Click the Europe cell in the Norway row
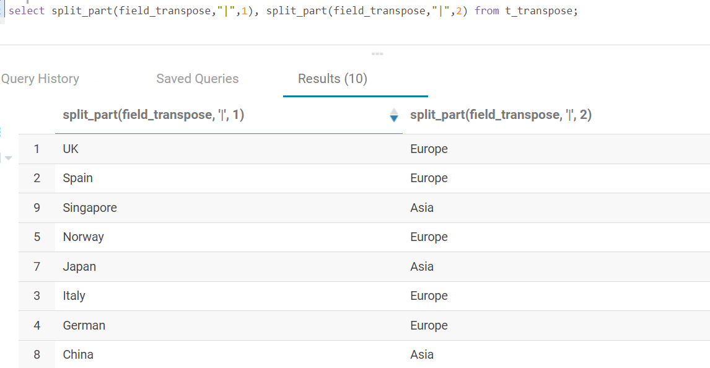 coord(429,237)
